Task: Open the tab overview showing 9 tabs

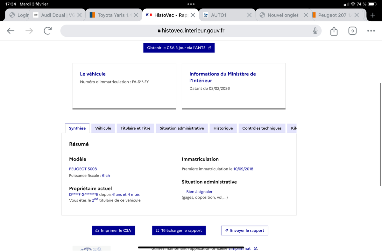Action: (352, 31)
